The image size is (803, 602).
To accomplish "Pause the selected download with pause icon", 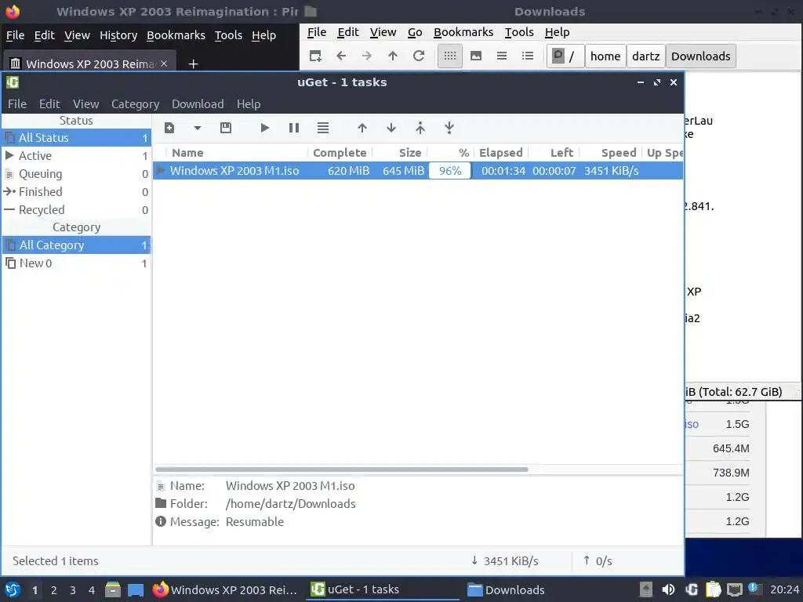I will coord(294,128).
